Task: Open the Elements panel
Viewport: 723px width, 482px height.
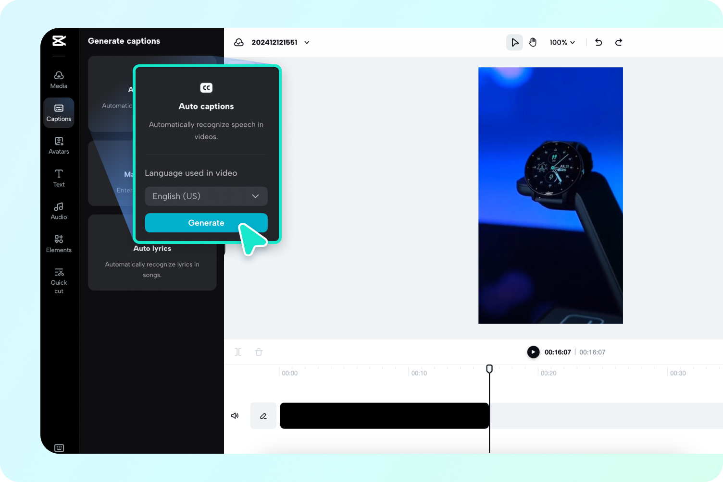Action: (x=58, y=243)
